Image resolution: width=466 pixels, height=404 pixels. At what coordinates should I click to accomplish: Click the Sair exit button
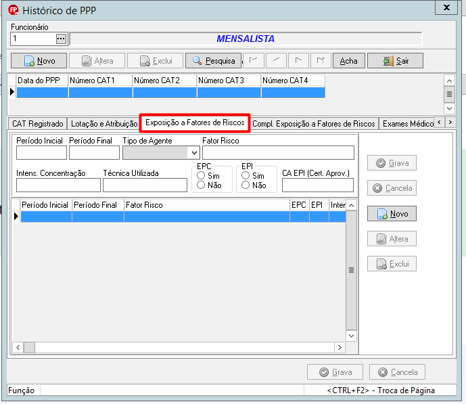395,61
